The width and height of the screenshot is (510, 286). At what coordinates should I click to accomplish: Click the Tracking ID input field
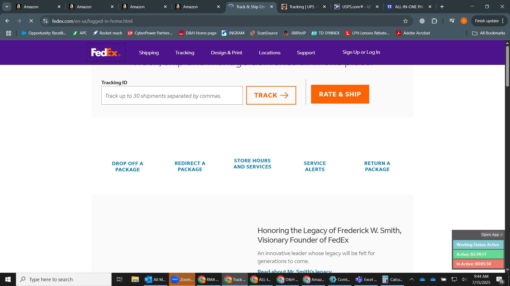(x=172, y=95)
